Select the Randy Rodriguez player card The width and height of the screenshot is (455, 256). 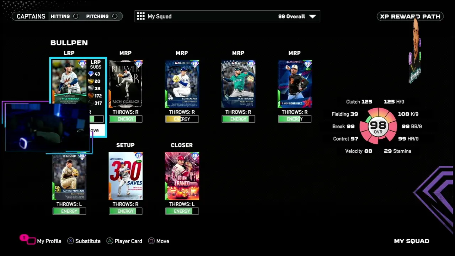pos(295,84)
